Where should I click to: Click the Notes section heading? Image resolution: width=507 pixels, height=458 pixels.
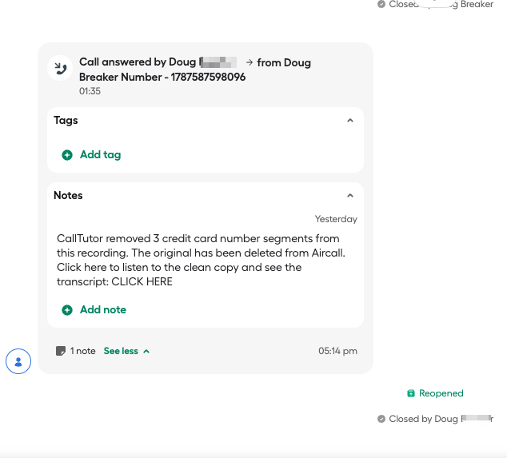pyautogui.click(x=68, y=196)
